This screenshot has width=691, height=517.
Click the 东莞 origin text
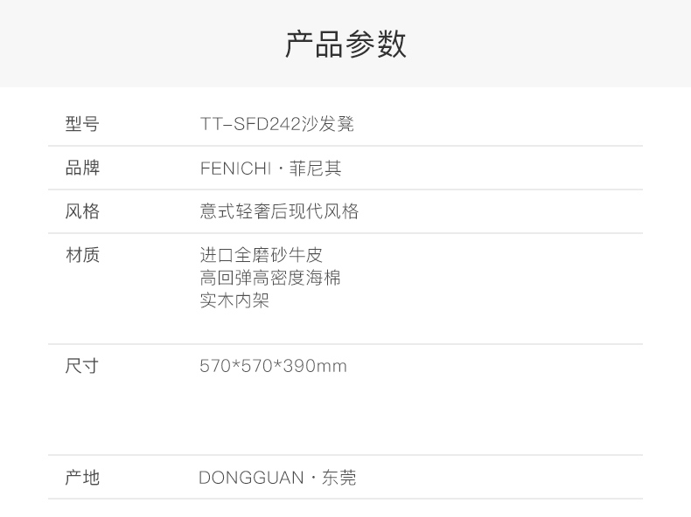339,478
